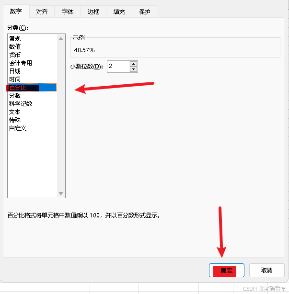The image size is (289, 294).
Task: Pick the 文本 category
Action: coord(32,112)
